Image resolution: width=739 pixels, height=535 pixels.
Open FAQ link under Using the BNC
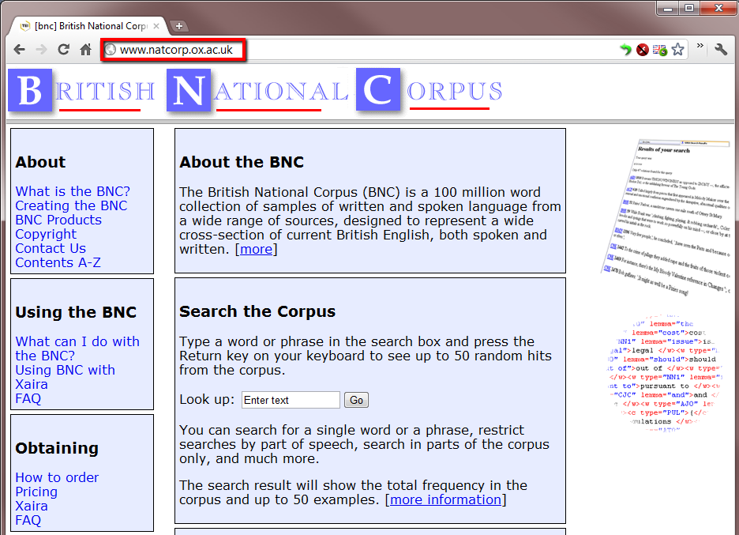(28, 398)
